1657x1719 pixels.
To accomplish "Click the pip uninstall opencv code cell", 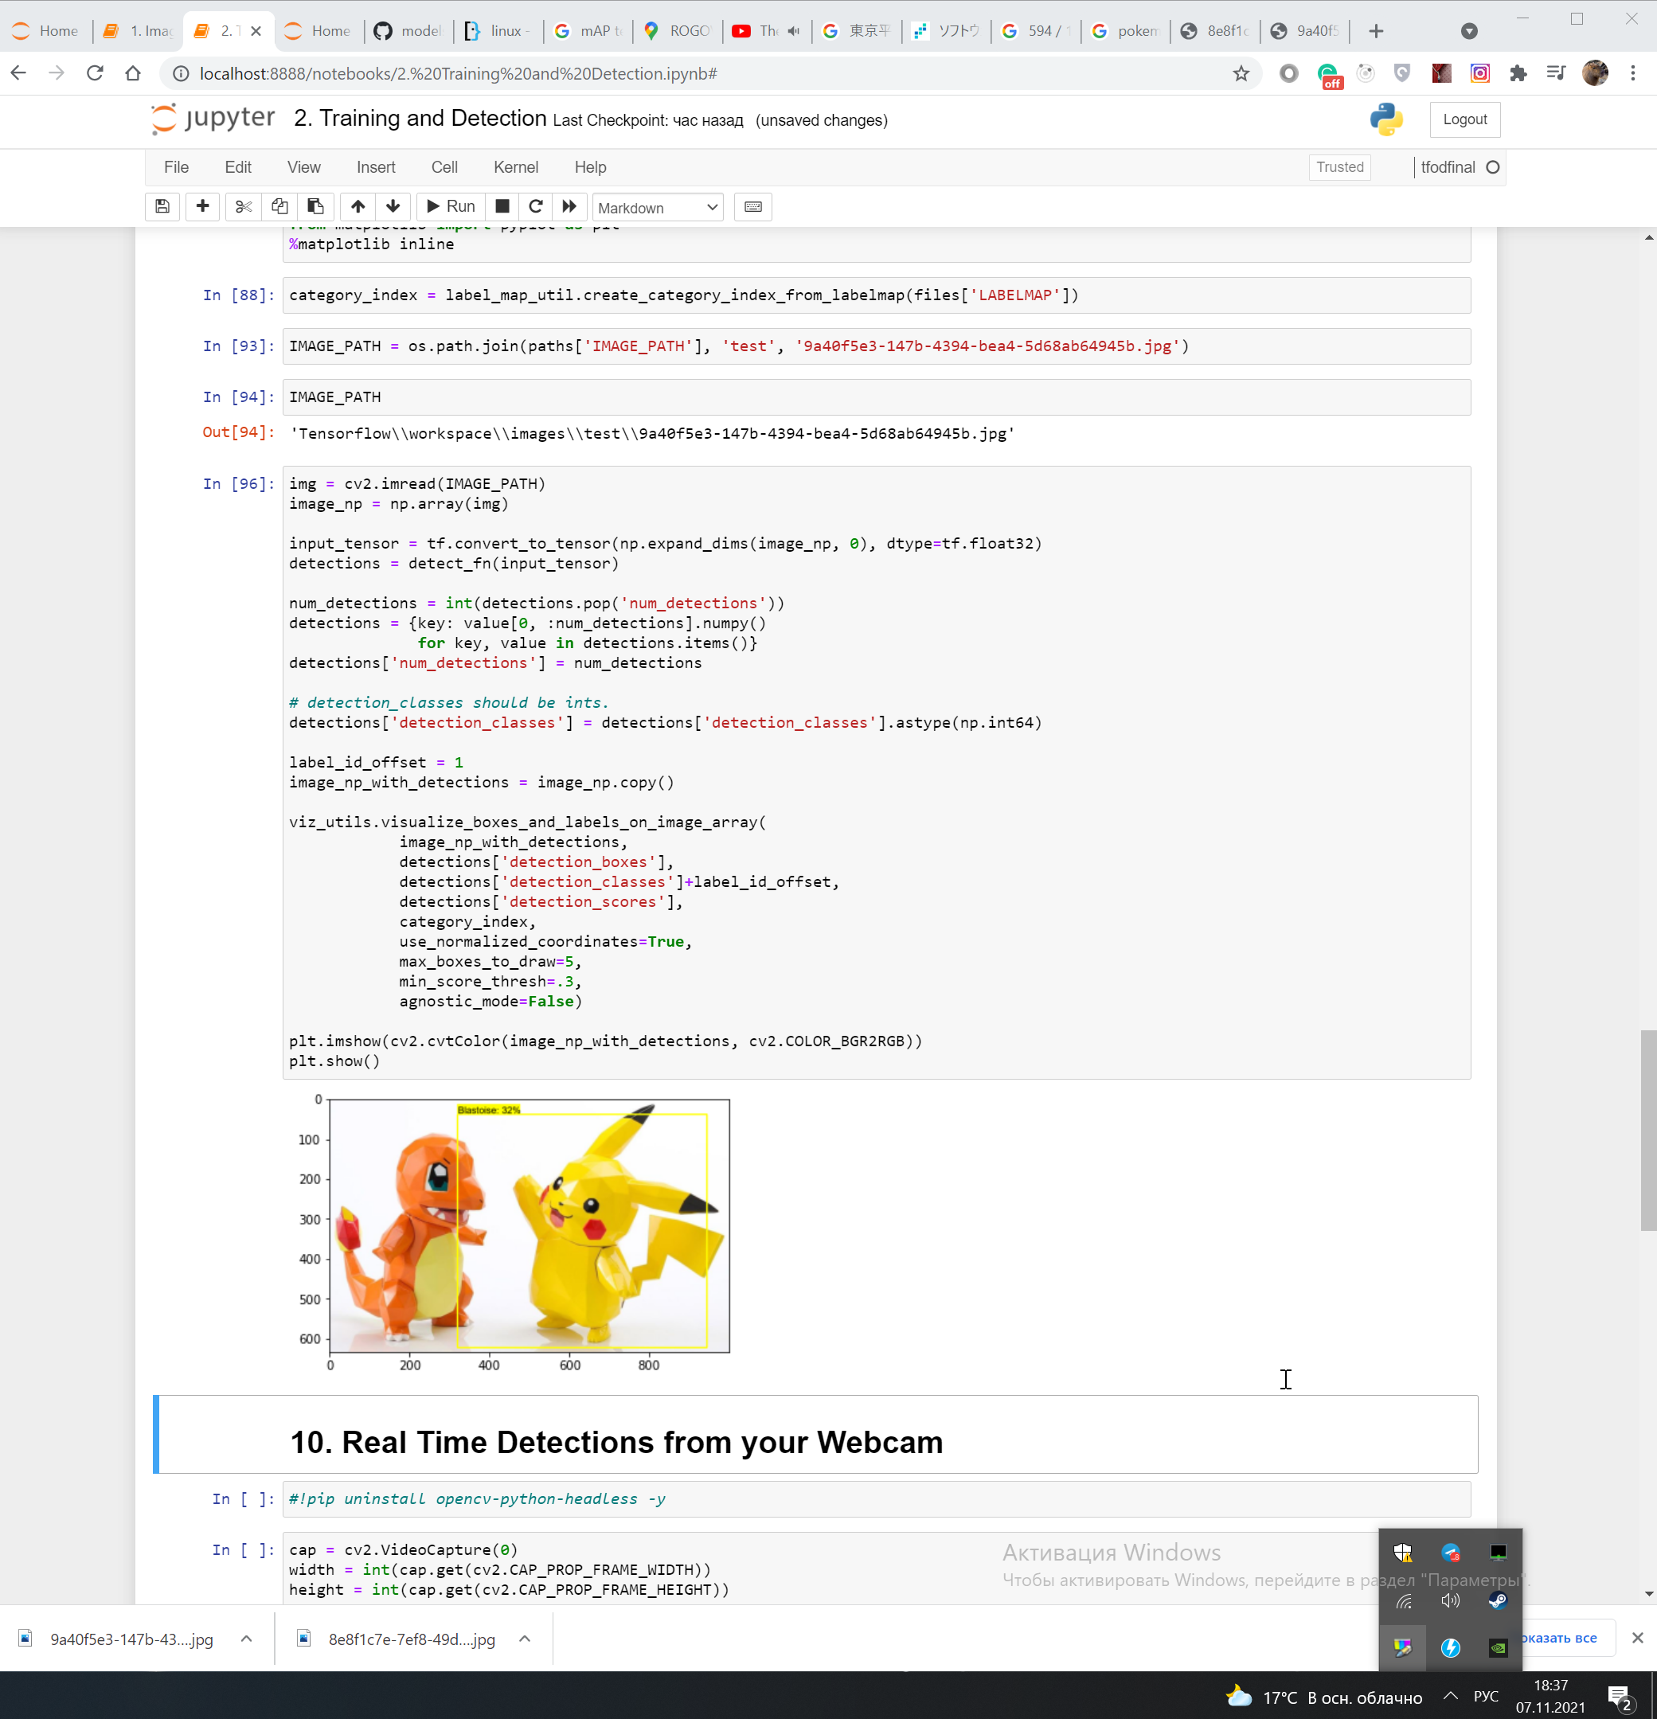I will 877,1499.
